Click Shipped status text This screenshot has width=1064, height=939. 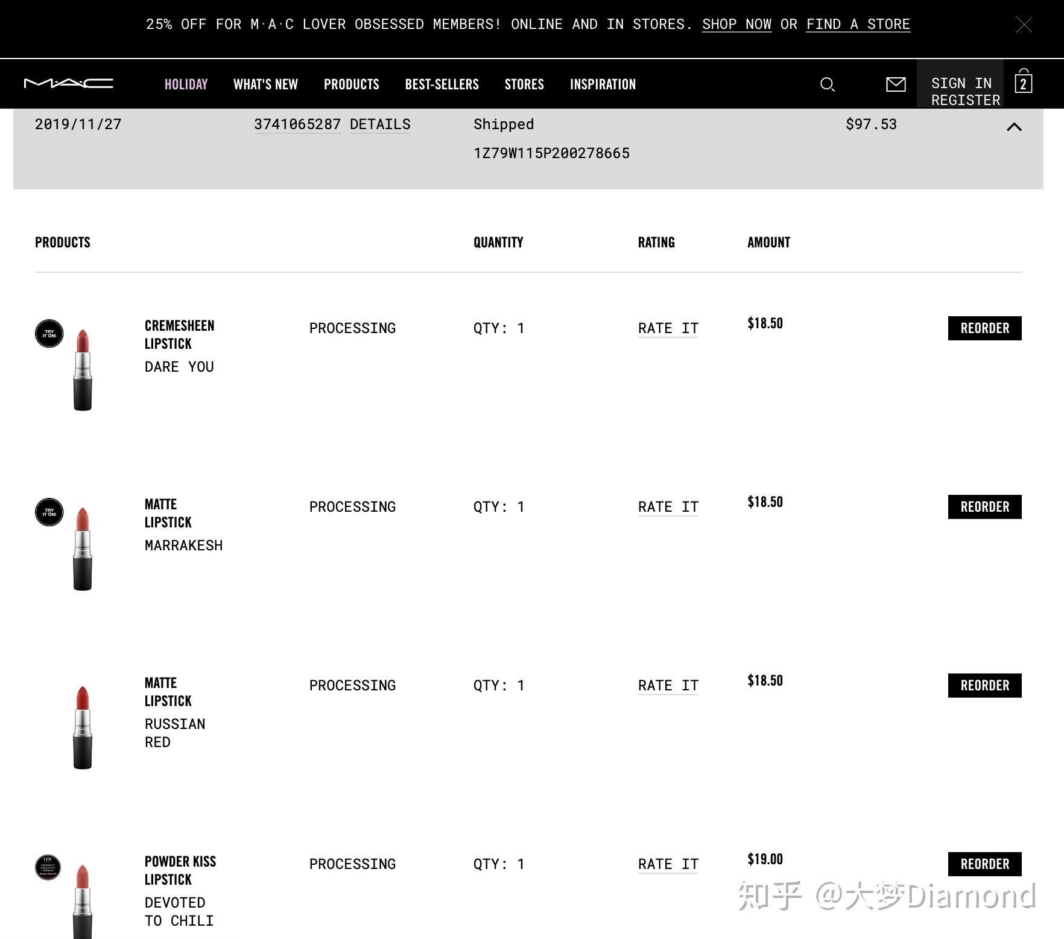coord(504,124)
